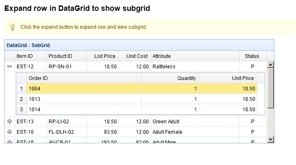Click the EST-12 item ID cell

[x=31, y=66]
